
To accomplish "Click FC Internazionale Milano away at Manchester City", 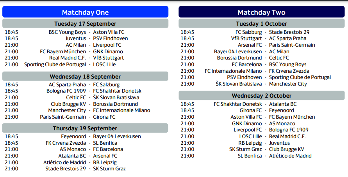I will (x=121, y=110).
